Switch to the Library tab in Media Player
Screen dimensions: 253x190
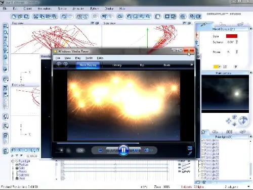click(117, 65)
